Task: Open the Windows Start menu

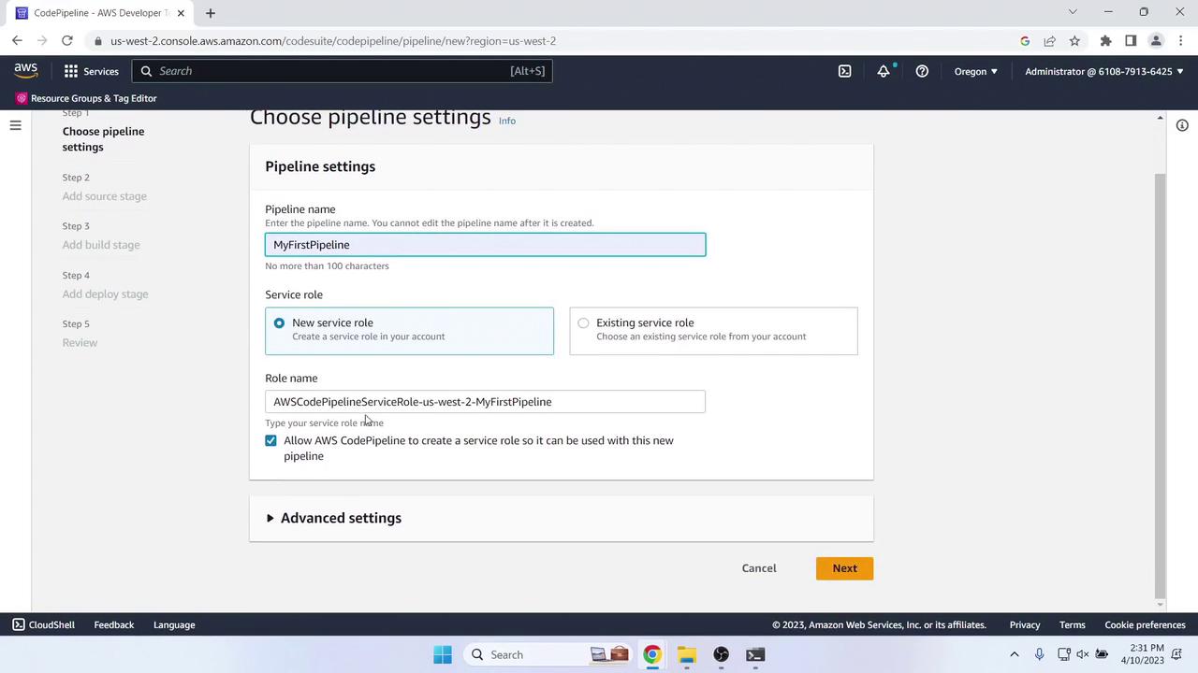Action: [443, 654]
